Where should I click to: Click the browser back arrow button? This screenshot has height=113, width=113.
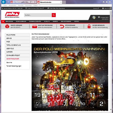(4, 2)
